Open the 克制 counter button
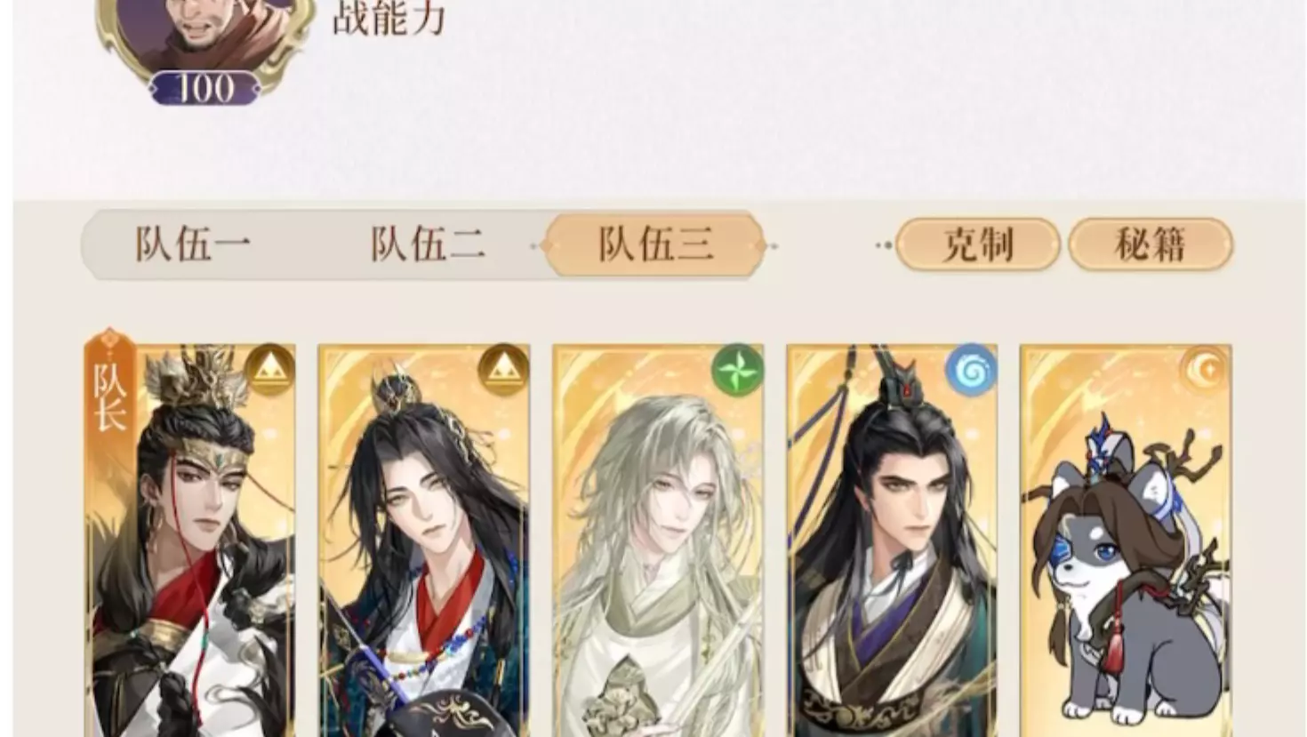Viewport: 1307px width, 737px height. coord(977,244)
